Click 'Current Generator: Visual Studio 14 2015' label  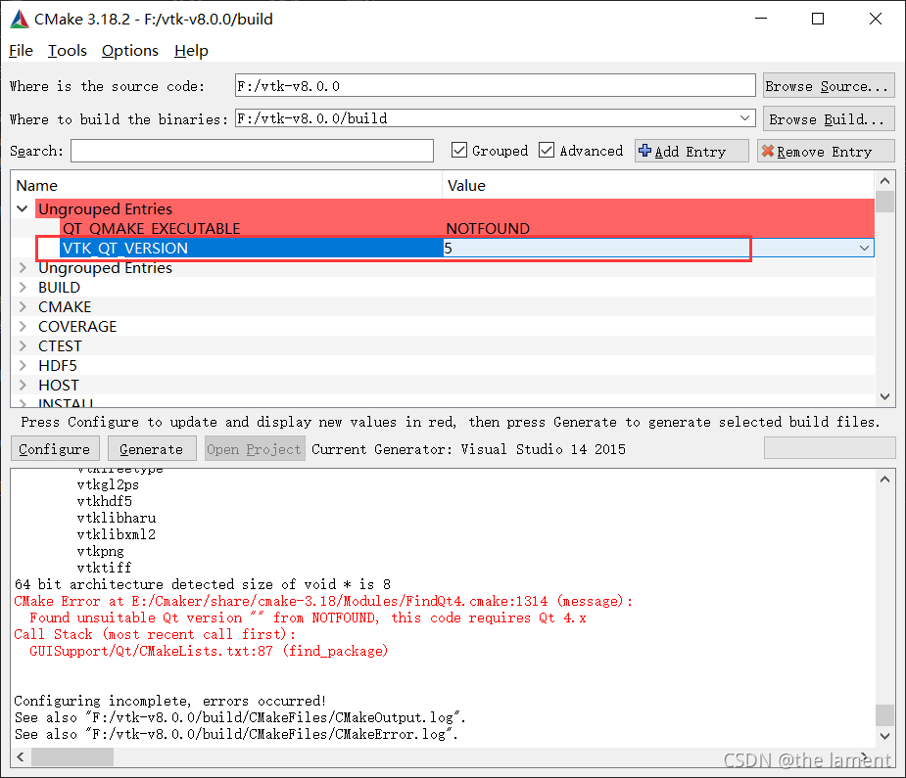click(468, 449)
